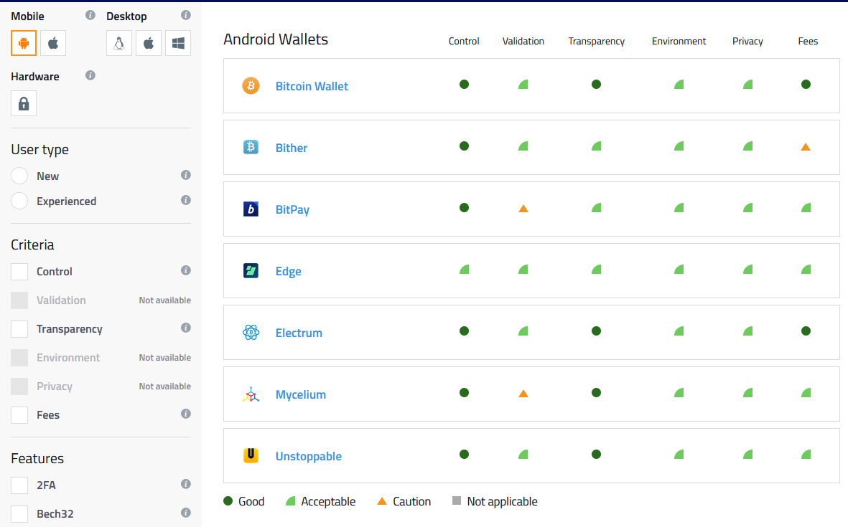848x527 pixels.
Task: Show info for Control criterion
Action: pos(186,270)
